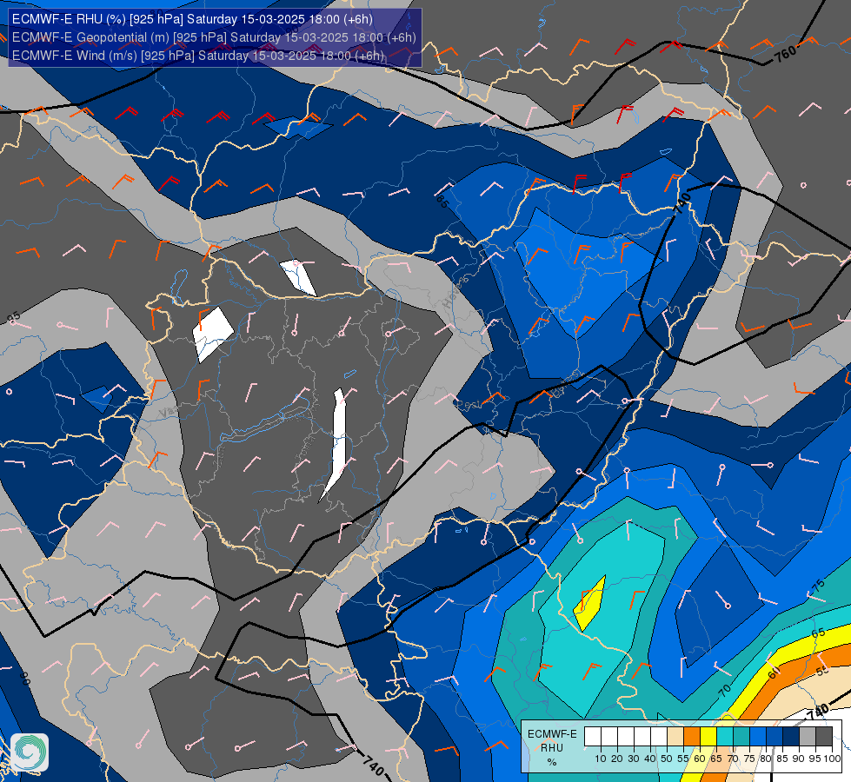Screen dimensions: 851x782
Task: Pick the first white 0–10% legend swatch
Action: point(593,736)
